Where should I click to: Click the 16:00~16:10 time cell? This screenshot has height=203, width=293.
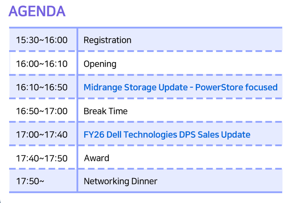click(42, 64)
